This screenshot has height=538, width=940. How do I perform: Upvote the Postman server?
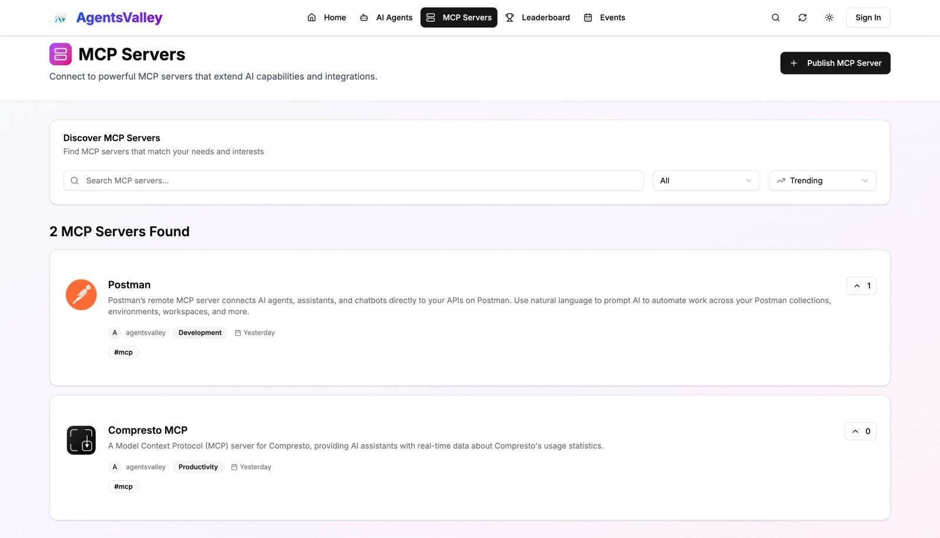(861, 286)
